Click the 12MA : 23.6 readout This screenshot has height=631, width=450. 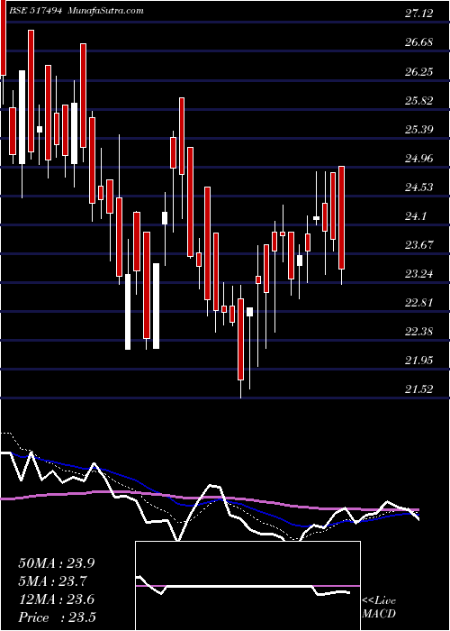click(x=56, y=599)
